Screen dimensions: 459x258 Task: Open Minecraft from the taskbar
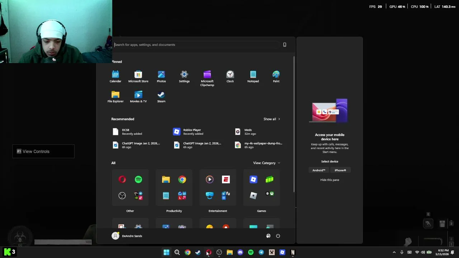tap(272, 252)
